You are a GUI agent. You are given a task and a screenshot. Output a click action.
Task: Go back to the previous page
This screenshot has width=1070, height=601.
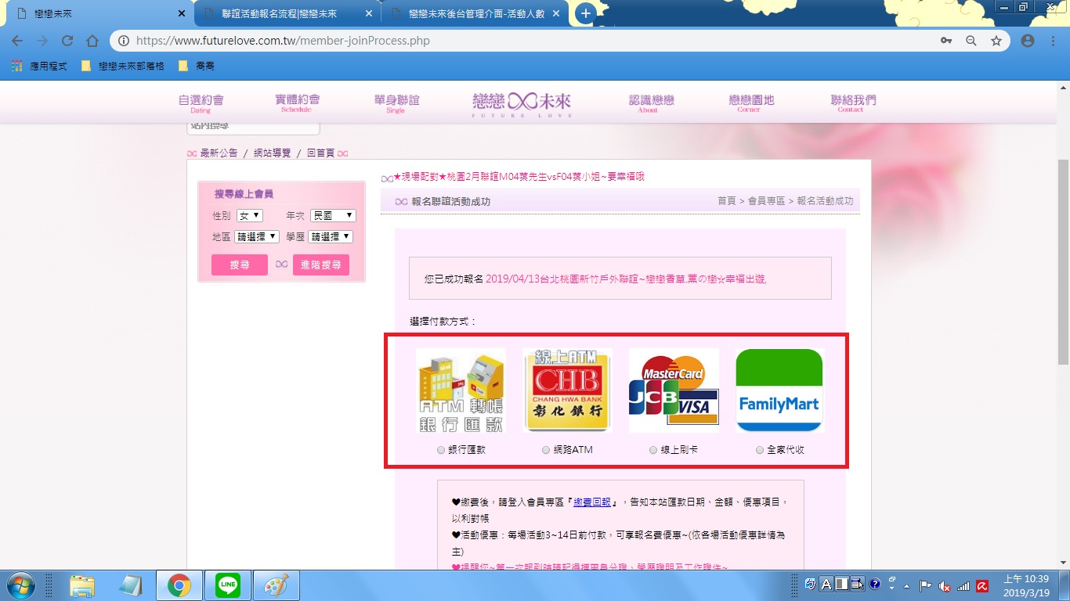pos(17,41)
